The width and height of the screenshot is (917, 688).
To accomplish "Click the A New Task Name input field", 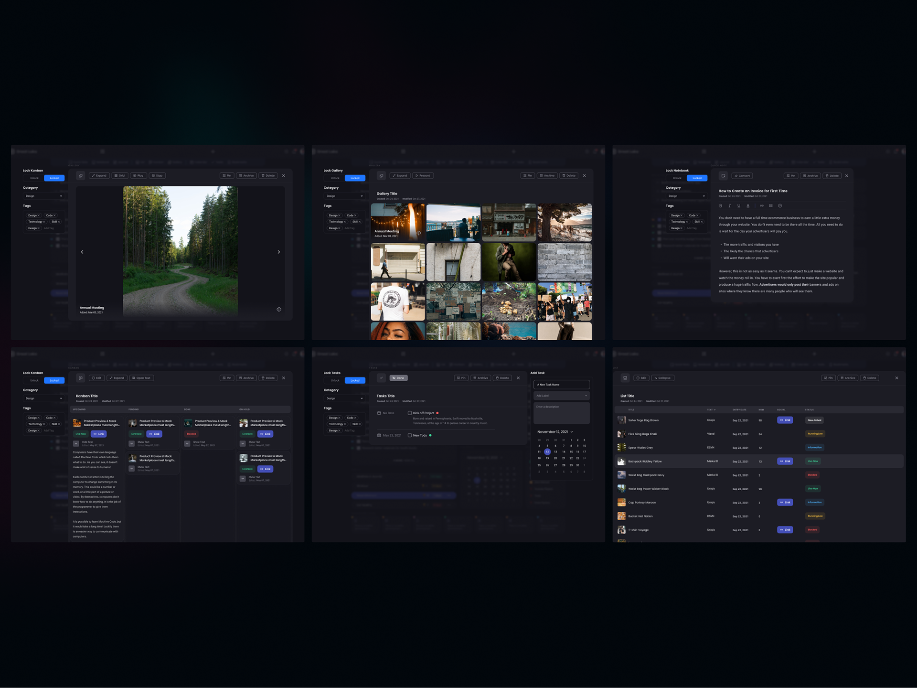I will [x=561, y=385].
